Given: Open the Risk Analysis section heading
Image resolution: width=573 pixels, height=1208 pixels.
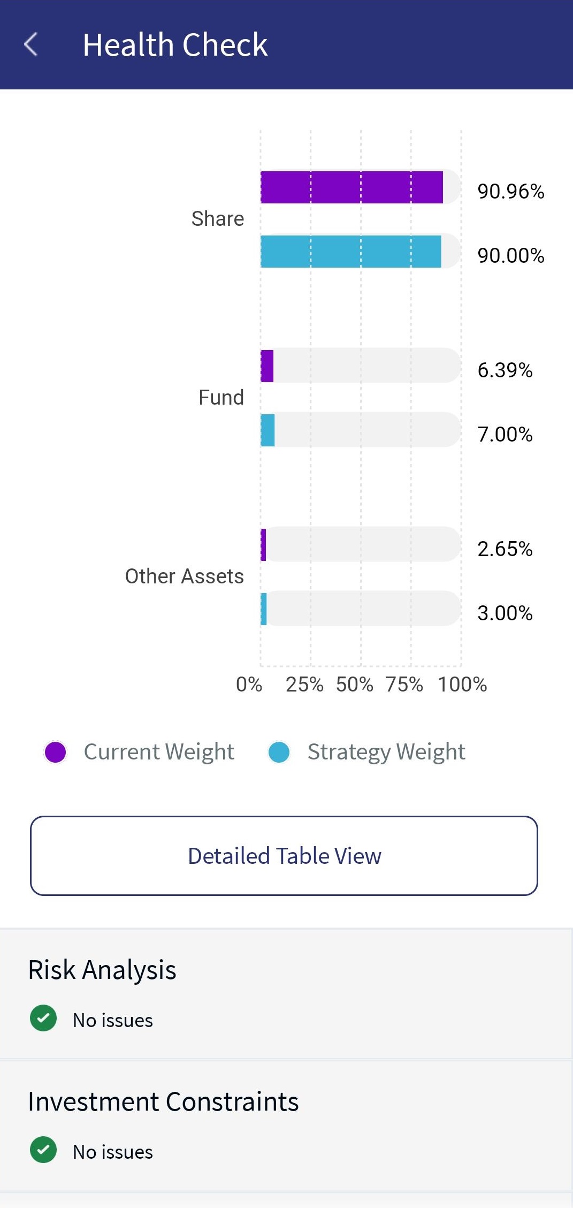Looking at the screenshot, I should (x=102, y=970).
